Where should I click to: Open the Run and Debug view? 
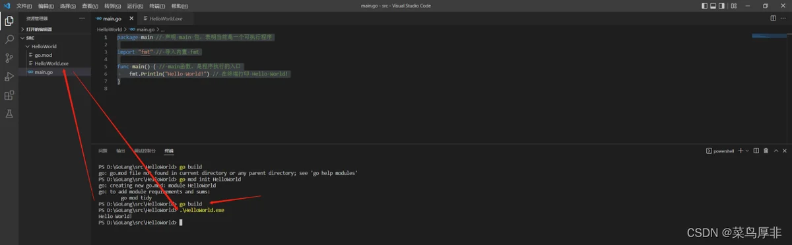pos(9,77)
